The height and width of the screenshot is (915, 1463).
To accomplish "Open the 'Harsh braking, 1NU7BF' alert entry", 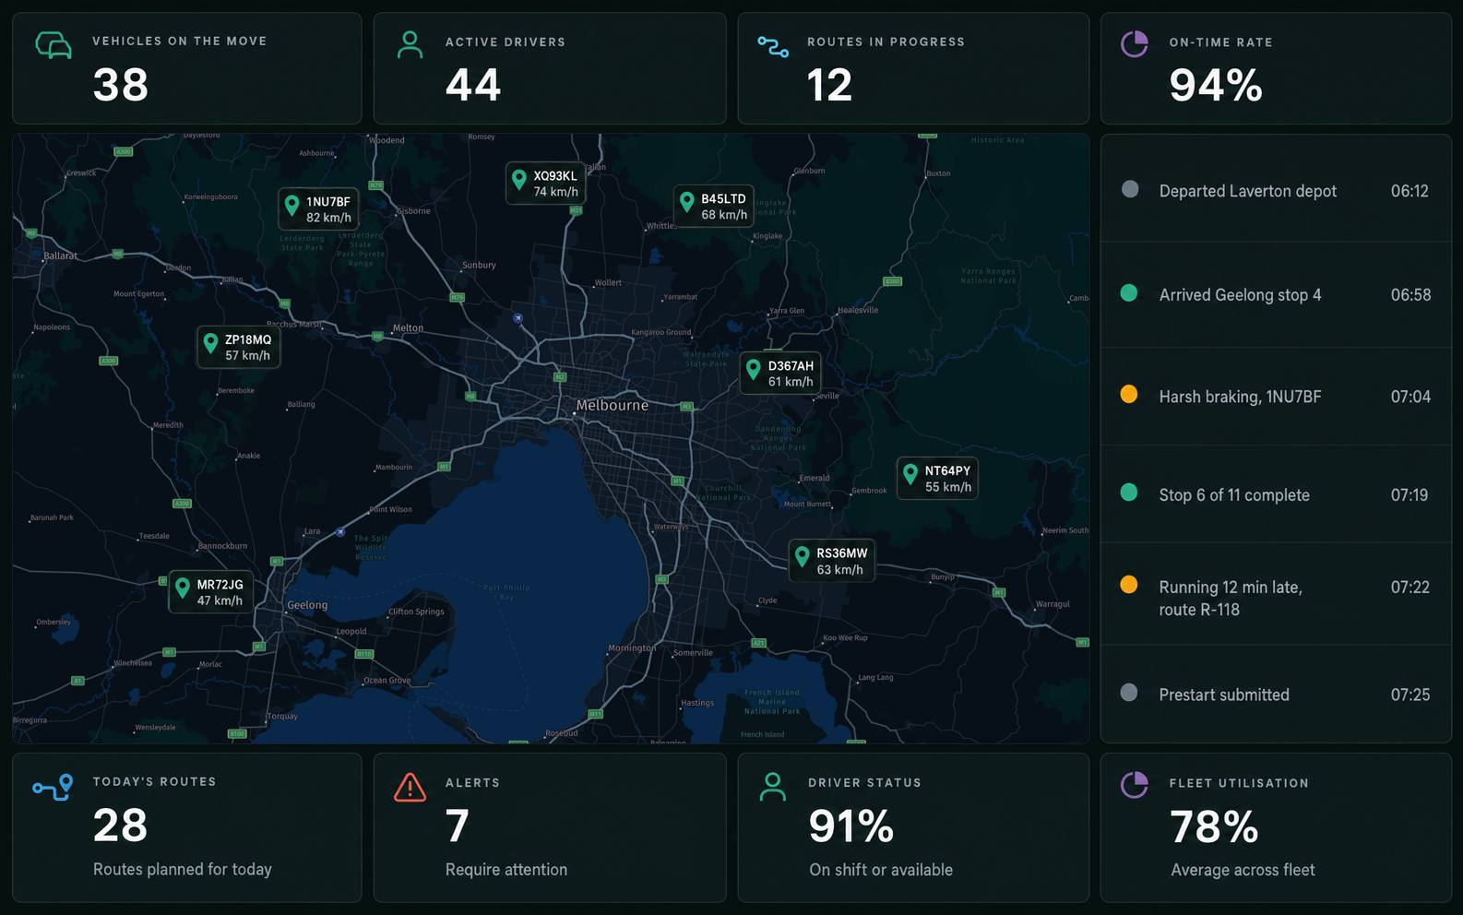I will [1277, 397].
